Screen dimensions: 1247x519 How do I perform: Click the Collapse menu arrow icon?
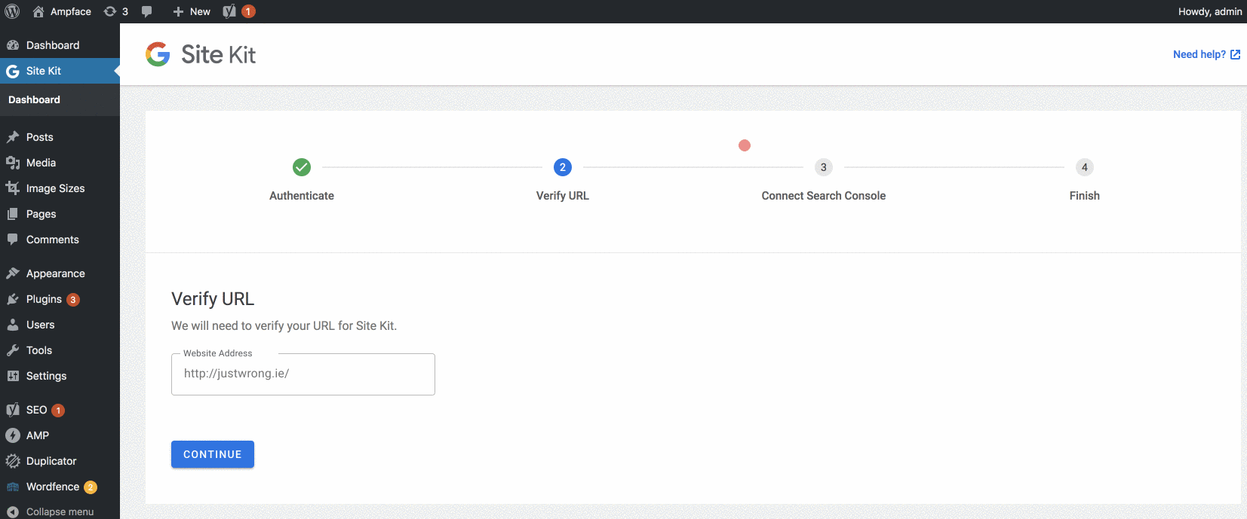click(13, 511)
